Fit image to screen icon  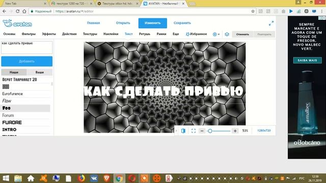tap(194, 131)
